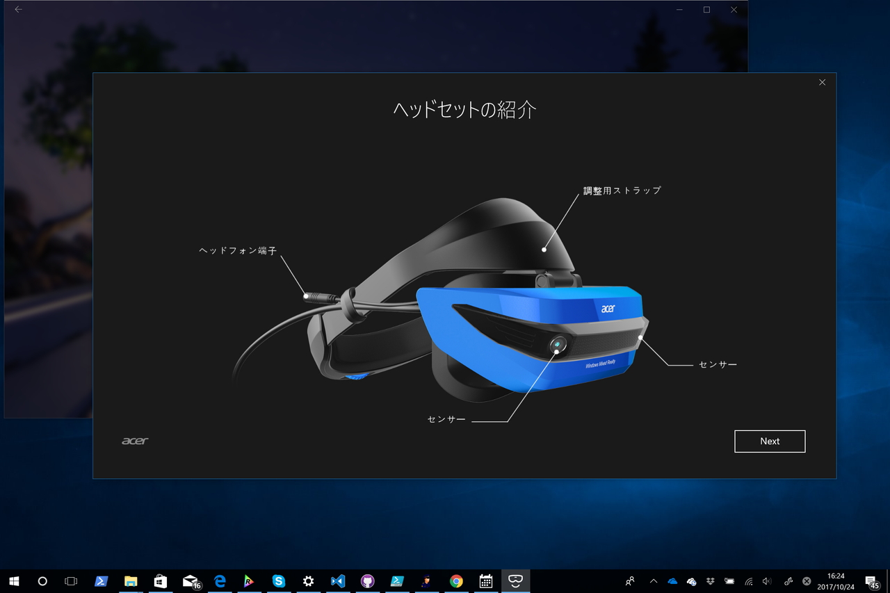
Task: Launch Microsoft Edge from the taskbar
Action: click(220, 580)
